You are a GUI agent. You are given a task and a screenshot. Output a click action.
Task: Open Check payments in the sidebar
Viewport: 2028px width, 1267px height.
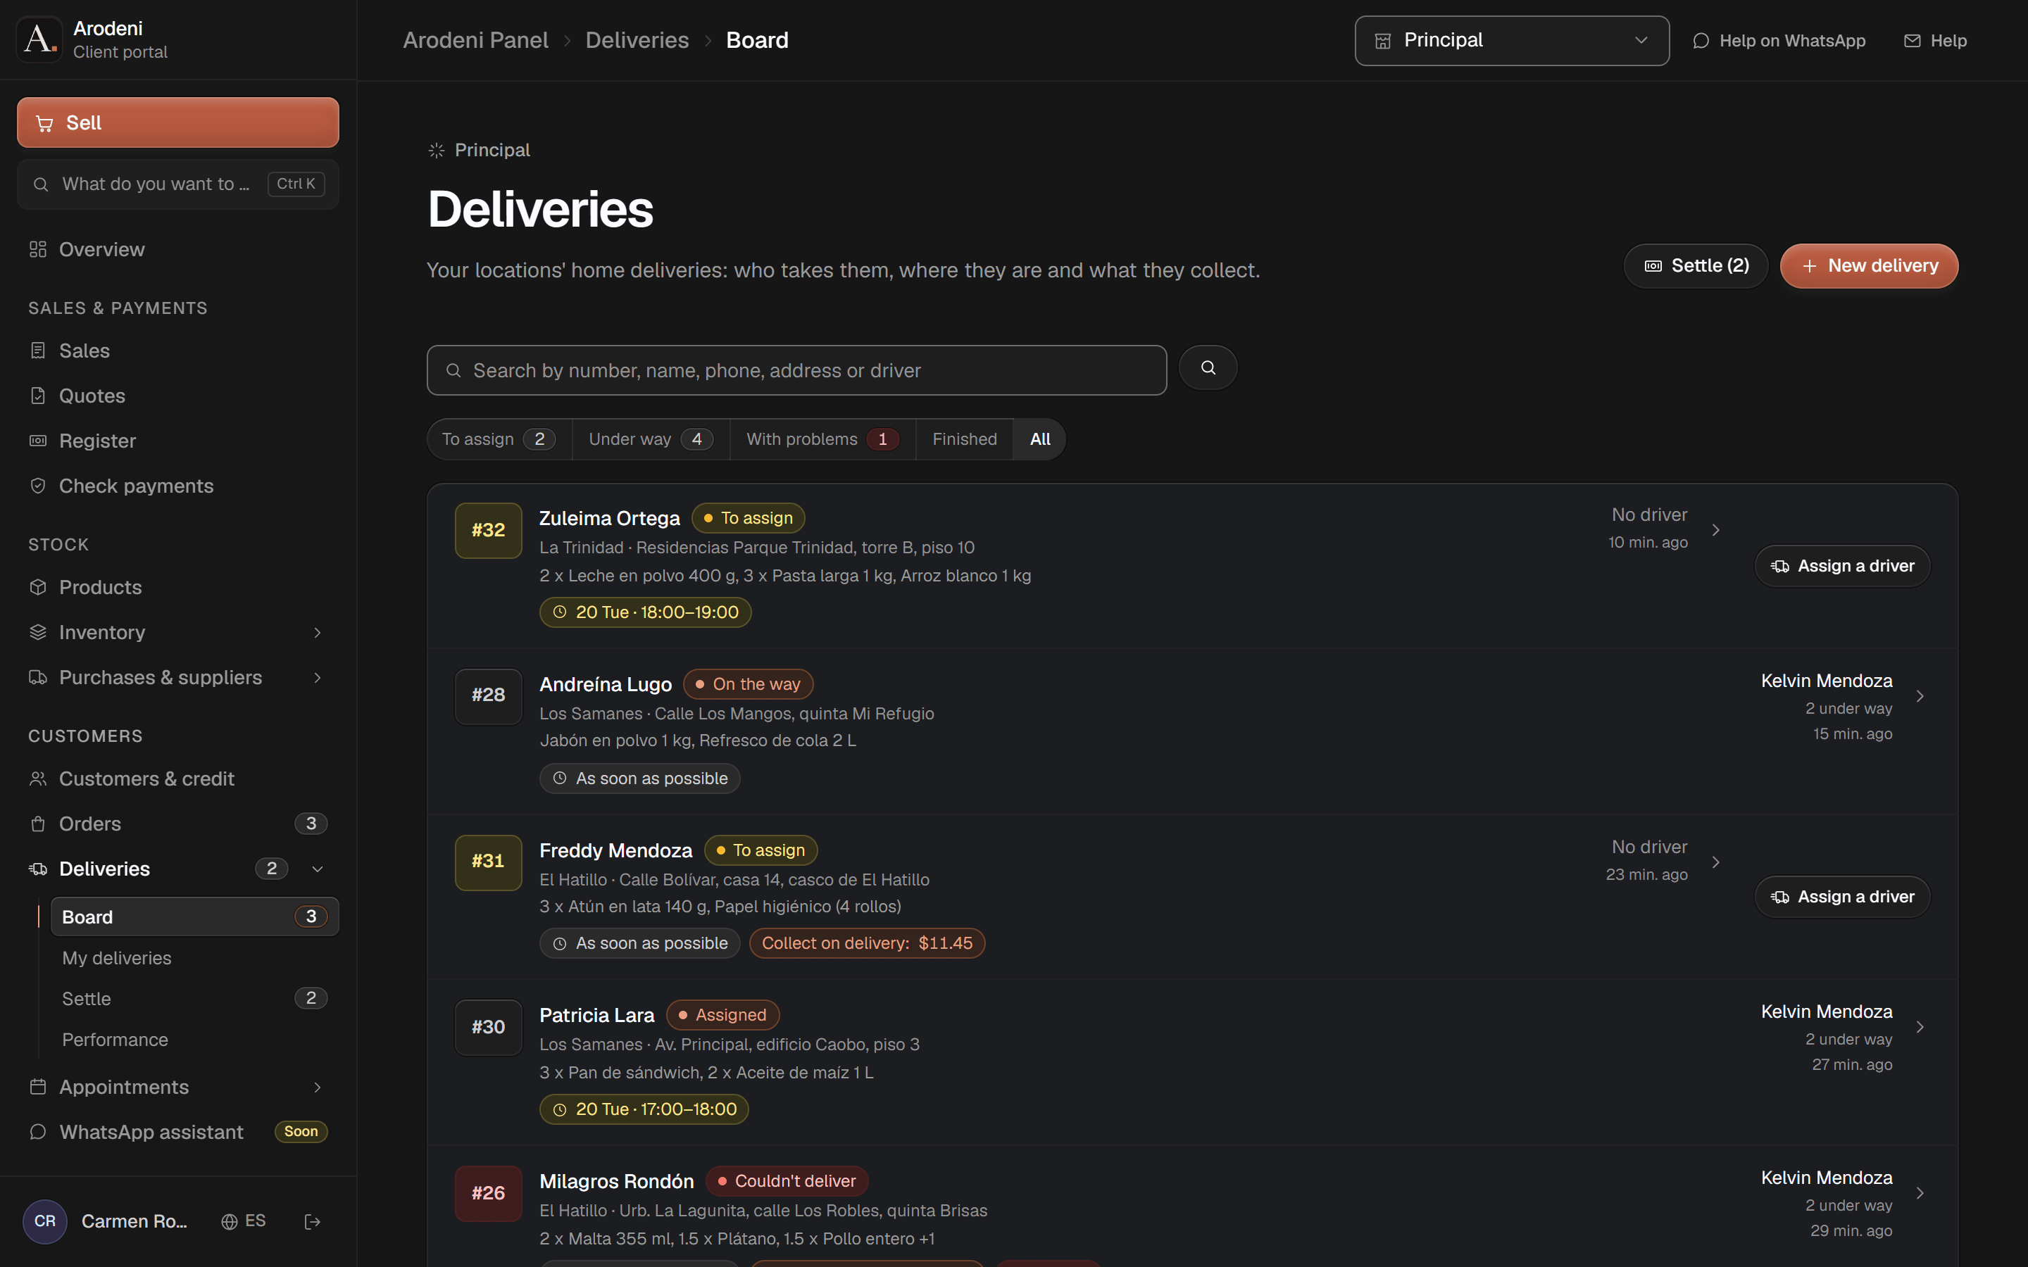(177, 486)
